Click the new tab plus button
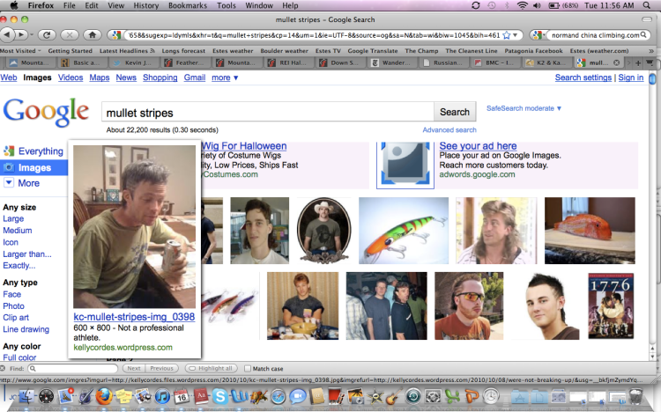661x412 pixels. [x=636, y=63]
